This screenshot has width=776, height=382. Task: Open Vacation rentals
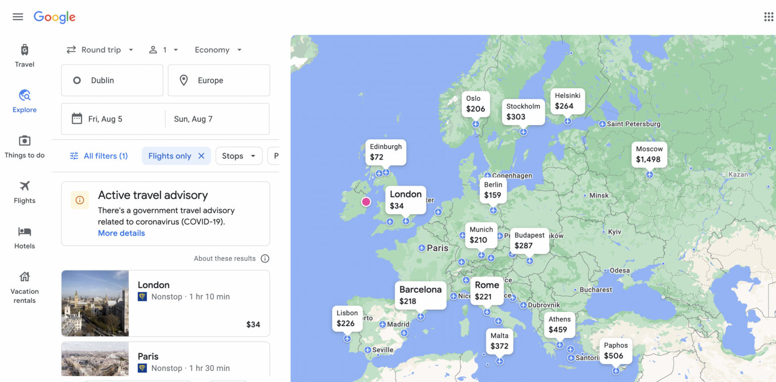click(24, 285)
